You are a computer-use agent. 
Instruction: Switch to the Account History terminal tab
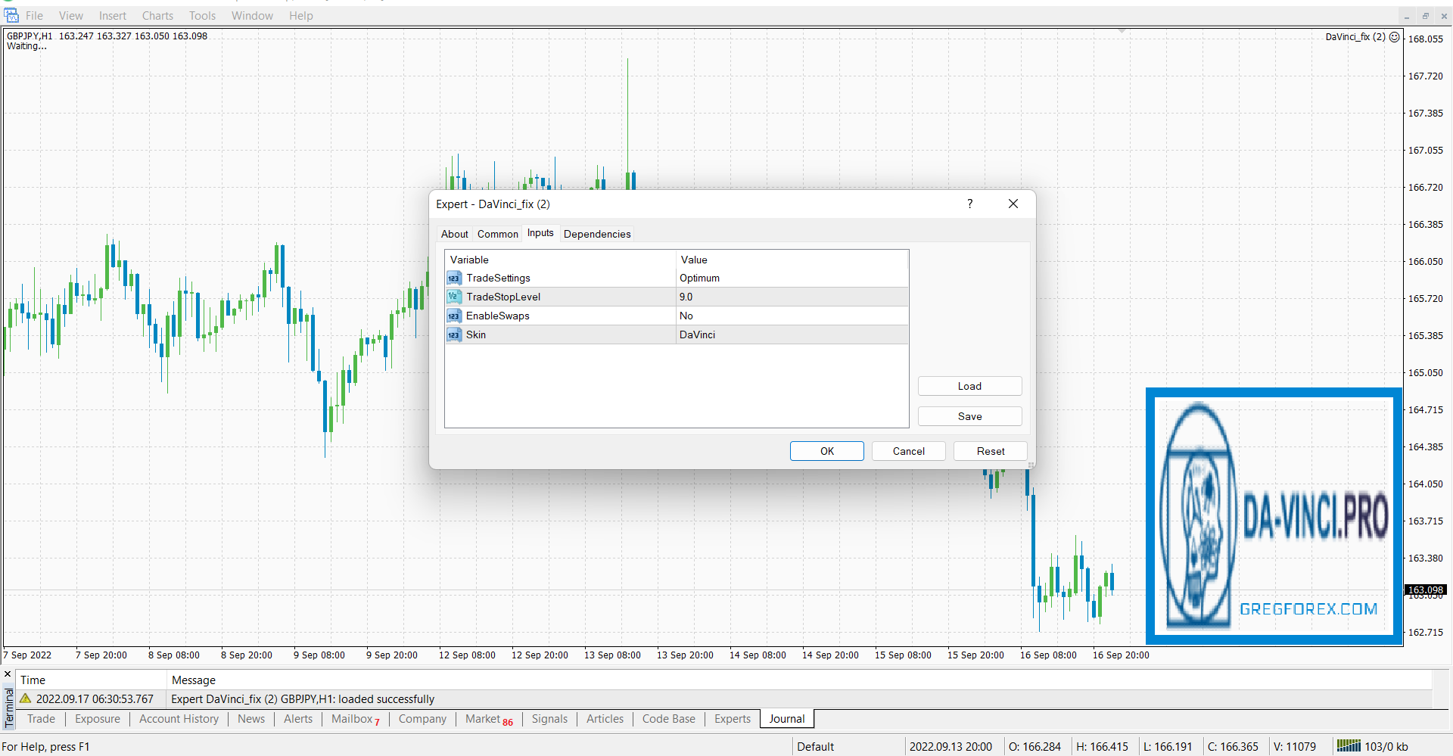tap(179, 719)
